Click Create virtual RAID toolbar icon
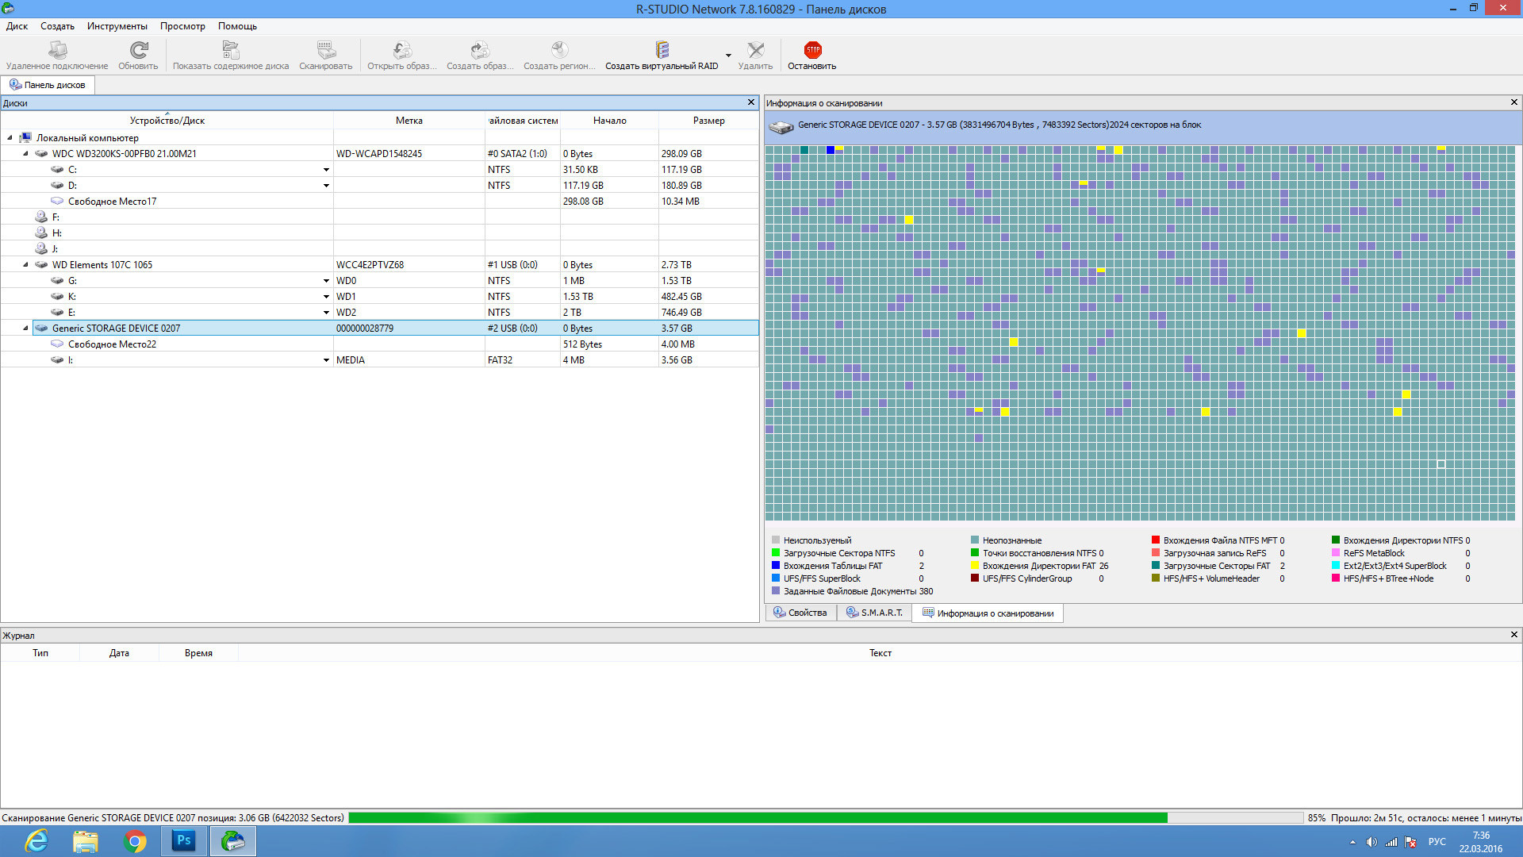The height and width of the screenshot is (857, 1523). tap(662, 51)
